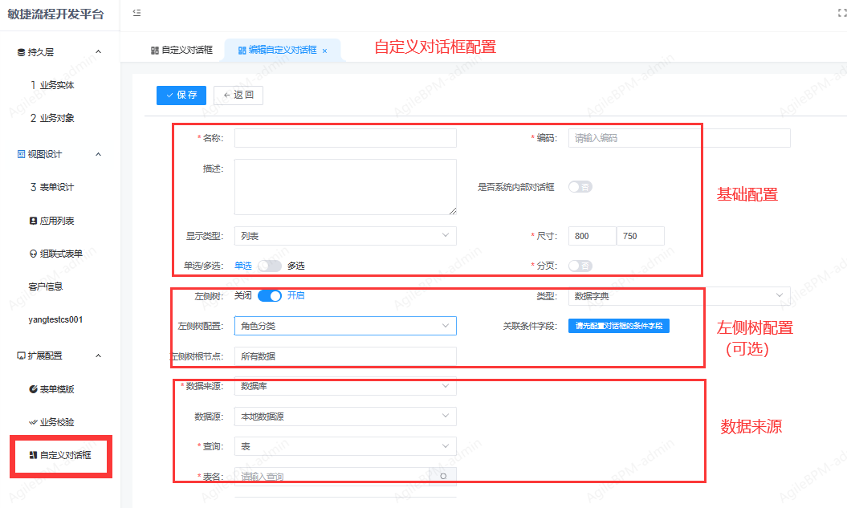Close the 编辑自定义对话框 tab
Viewport: 847px width, 508px height.
pos(324,51)
